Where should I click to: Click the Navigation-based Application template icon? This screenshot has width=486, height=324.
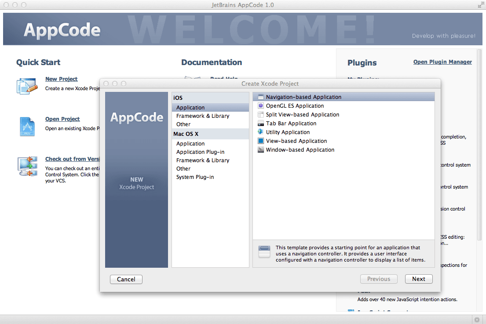261,97
